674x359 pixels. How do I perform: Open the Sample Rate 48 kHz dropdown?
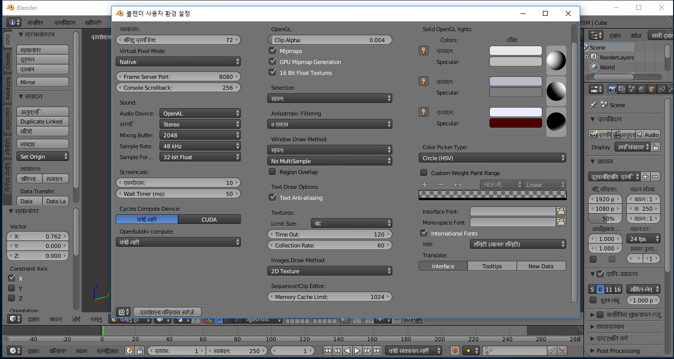click(200, 146)
